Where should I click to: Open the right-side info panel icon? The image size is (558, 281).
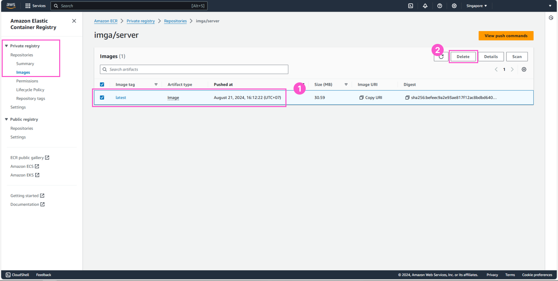coord(551,18)
